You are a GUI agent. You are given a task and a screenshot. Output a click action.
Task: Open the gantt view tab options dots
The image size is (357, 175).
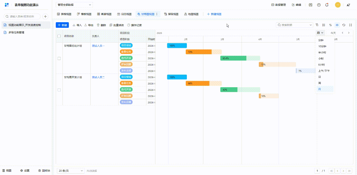click(x=157, y=14)
